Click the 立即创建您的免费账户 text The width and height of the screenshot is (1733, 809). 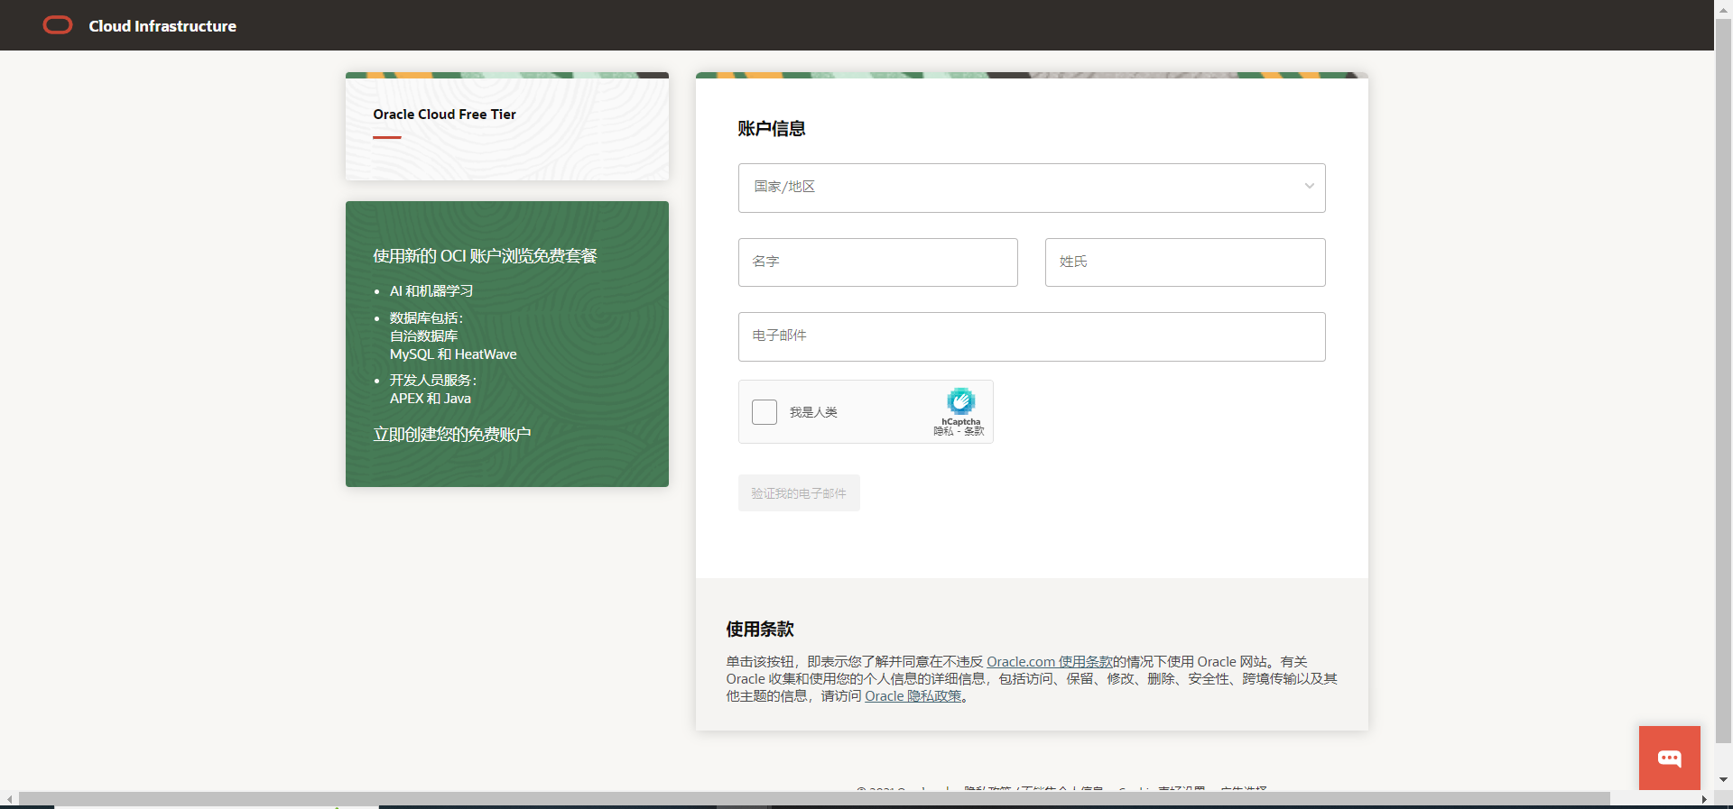tap(452, 435)
